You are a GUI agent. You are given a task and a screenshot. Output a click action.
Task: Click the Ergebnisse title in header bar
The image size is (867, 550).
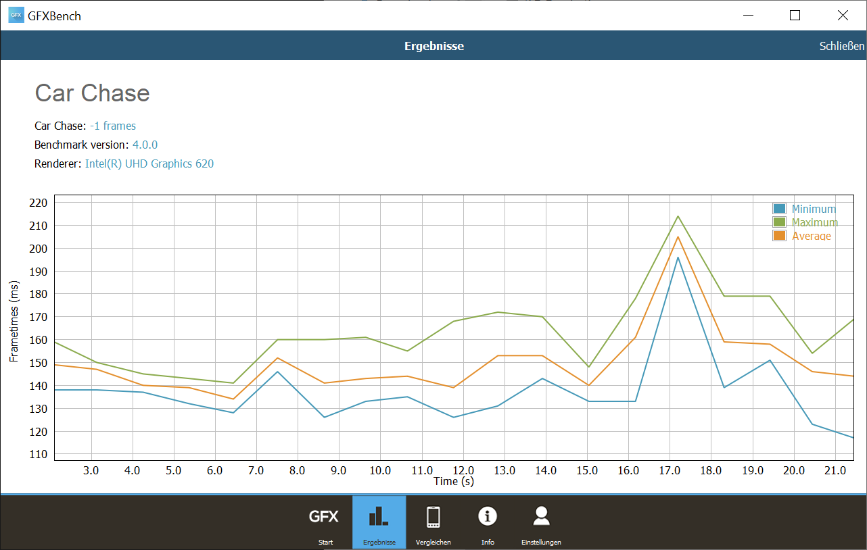433,46
